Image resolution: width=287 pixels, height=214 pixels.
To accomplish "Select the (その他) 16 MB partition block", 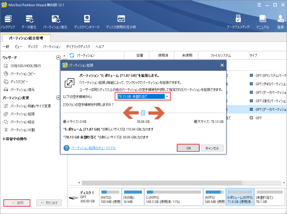I will (133, 197).
